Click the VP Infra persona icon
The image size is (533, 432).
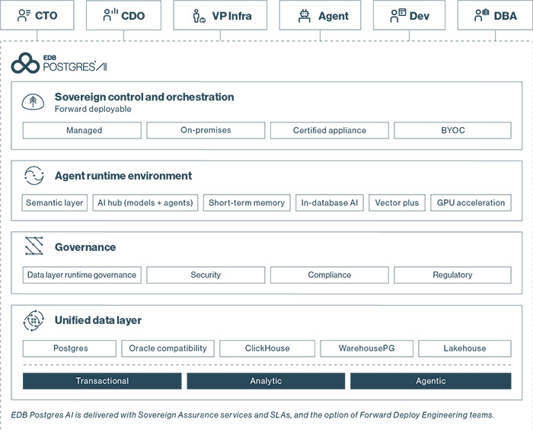click(x=199, y=16)
